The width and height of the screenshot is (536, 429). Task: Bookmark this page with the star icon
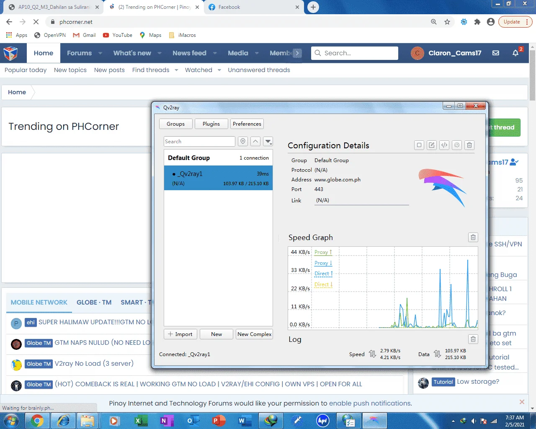tap(447, 22)
